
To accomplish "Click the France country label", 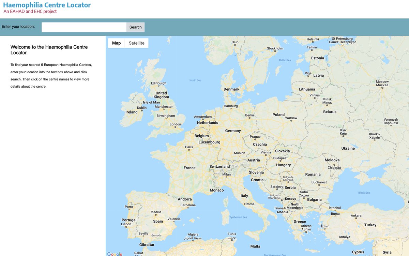I will click(190, 168).
